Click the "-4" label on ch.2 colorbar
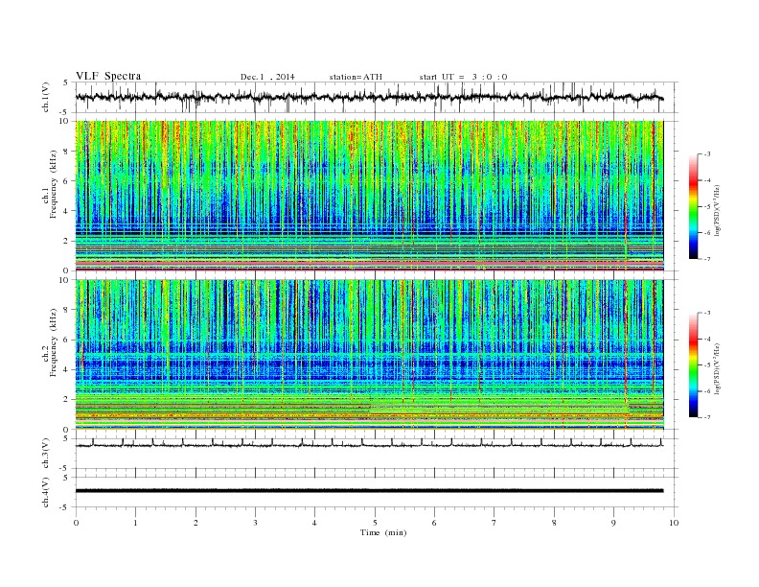 pos(706,339)
